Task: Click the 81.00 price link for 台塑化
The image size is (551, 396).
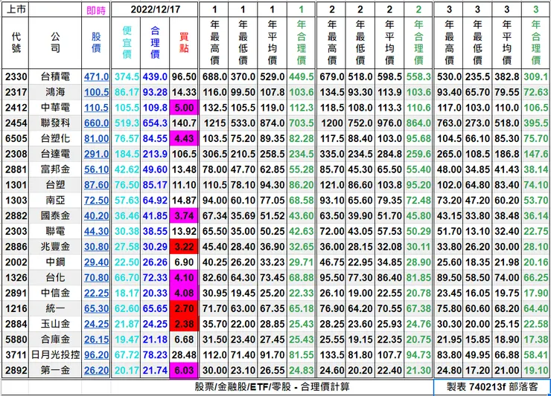Action: click(96, 138)
